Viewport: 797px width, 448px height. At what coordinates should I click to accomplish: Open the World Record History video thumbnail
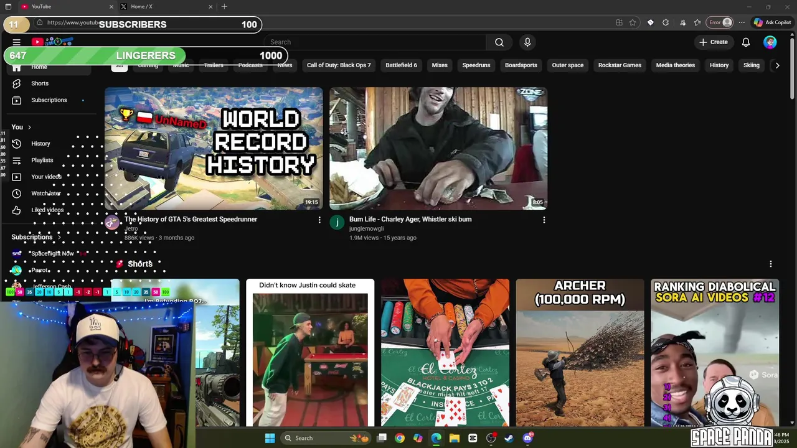(x=214, y=148)
